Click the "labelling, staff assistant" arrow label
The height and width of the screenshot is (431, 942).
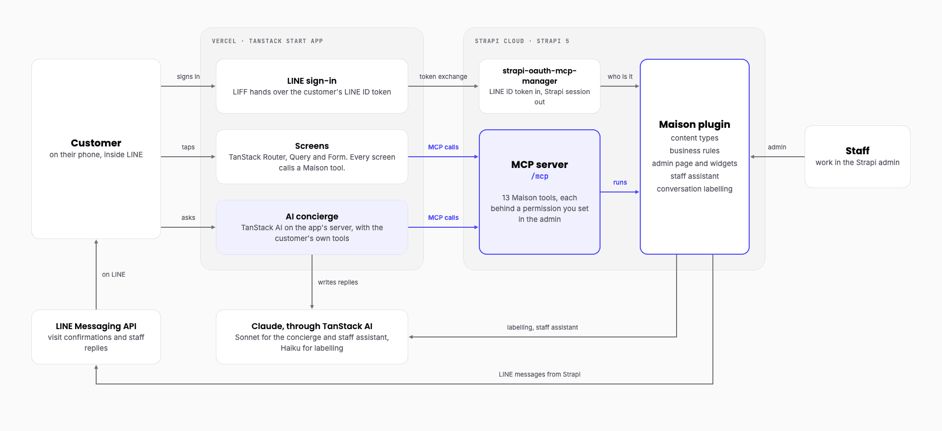tap(543, 327)
